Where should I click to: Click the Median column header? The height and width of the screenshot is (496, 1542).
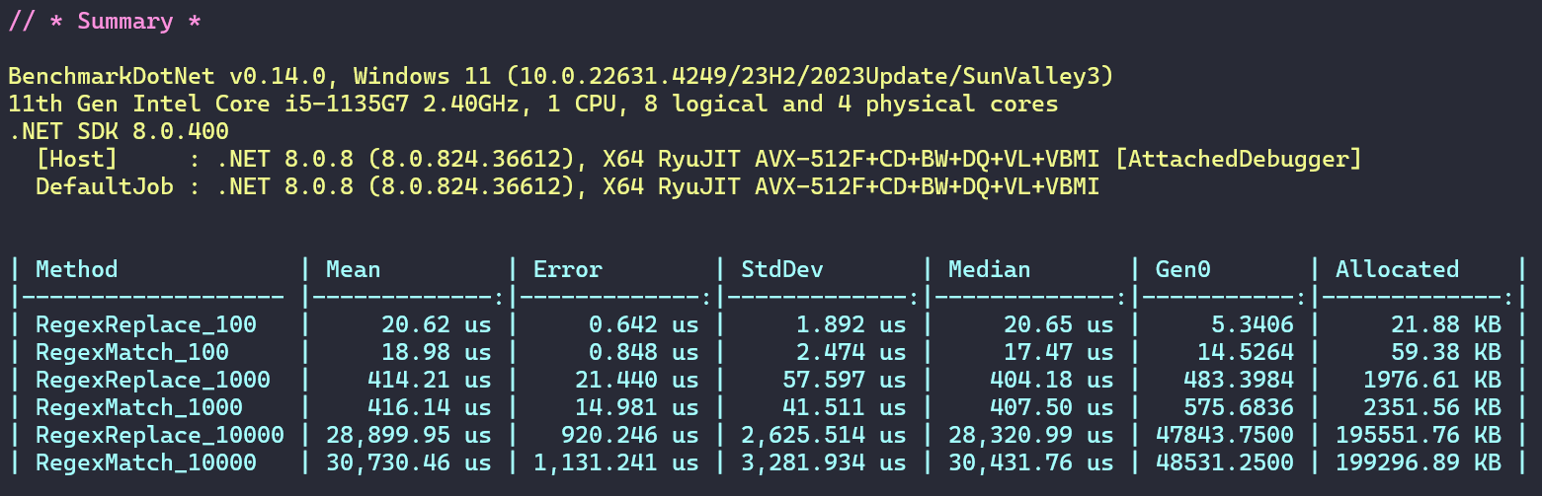(990, 269)
